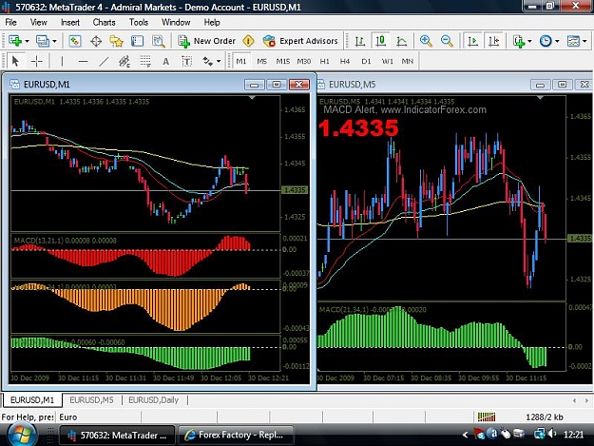Switch to EURUSD,M5 chart tab
This screenshot has height=446, width=594.
[x=91, y=400]
